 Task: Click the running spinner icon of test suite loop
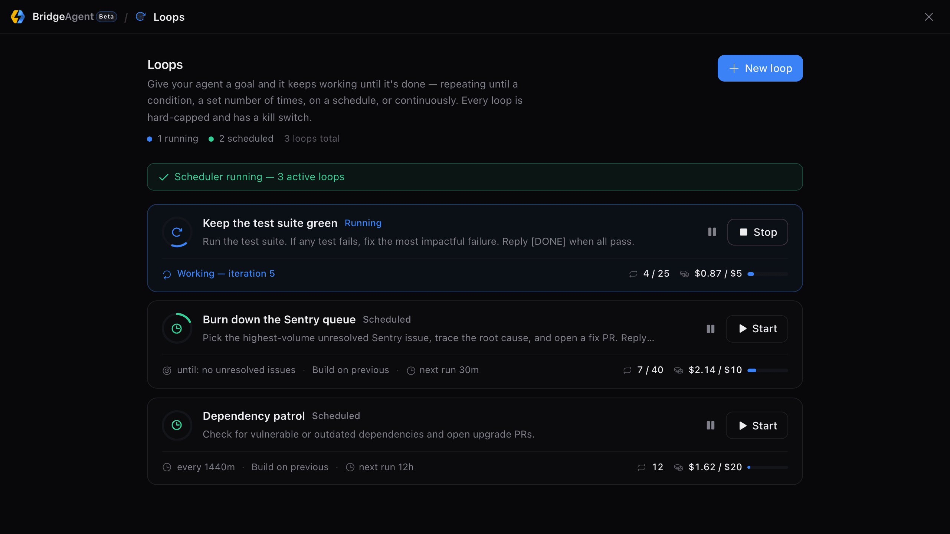click(x=177, y=232)
